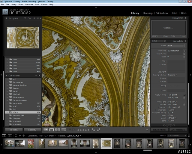Hide the top module panel with arrow

pos(96,7)
